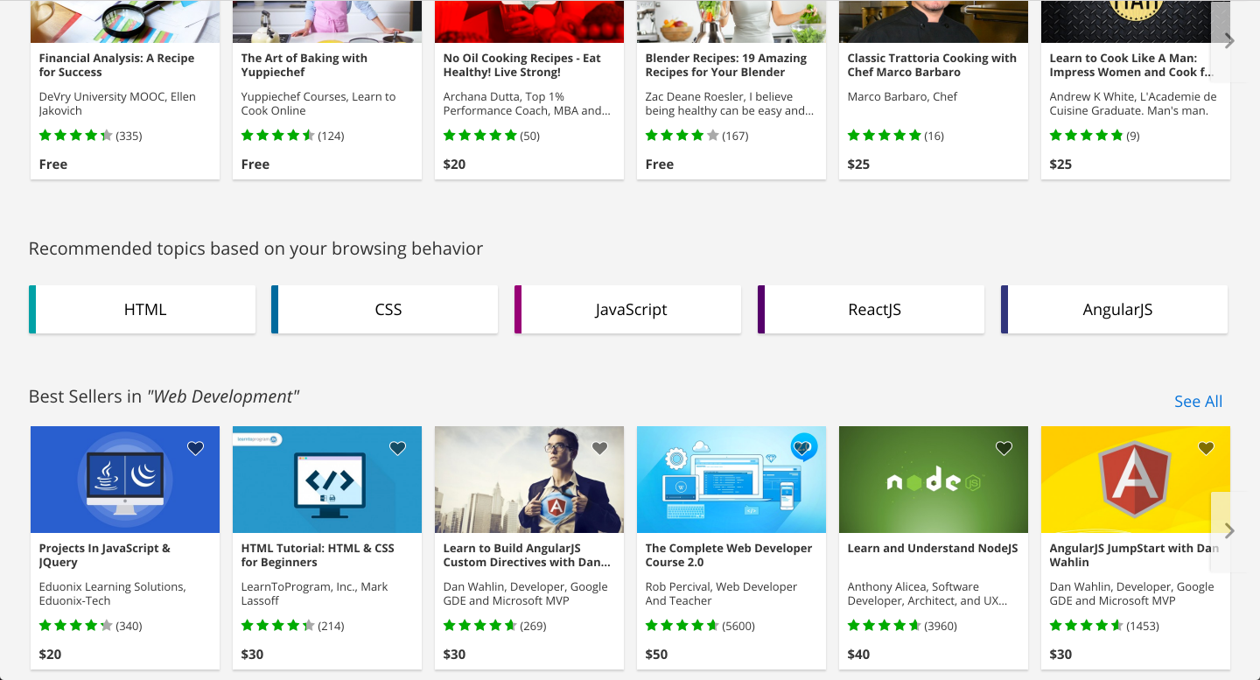Open the AngularJS JumpStart shield thumbnail
Viewport: 1260px width, 680px height.
pyautogui.click(x=1136, y=480)
